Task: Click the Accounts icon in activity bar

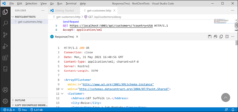Action: [5, 90]
